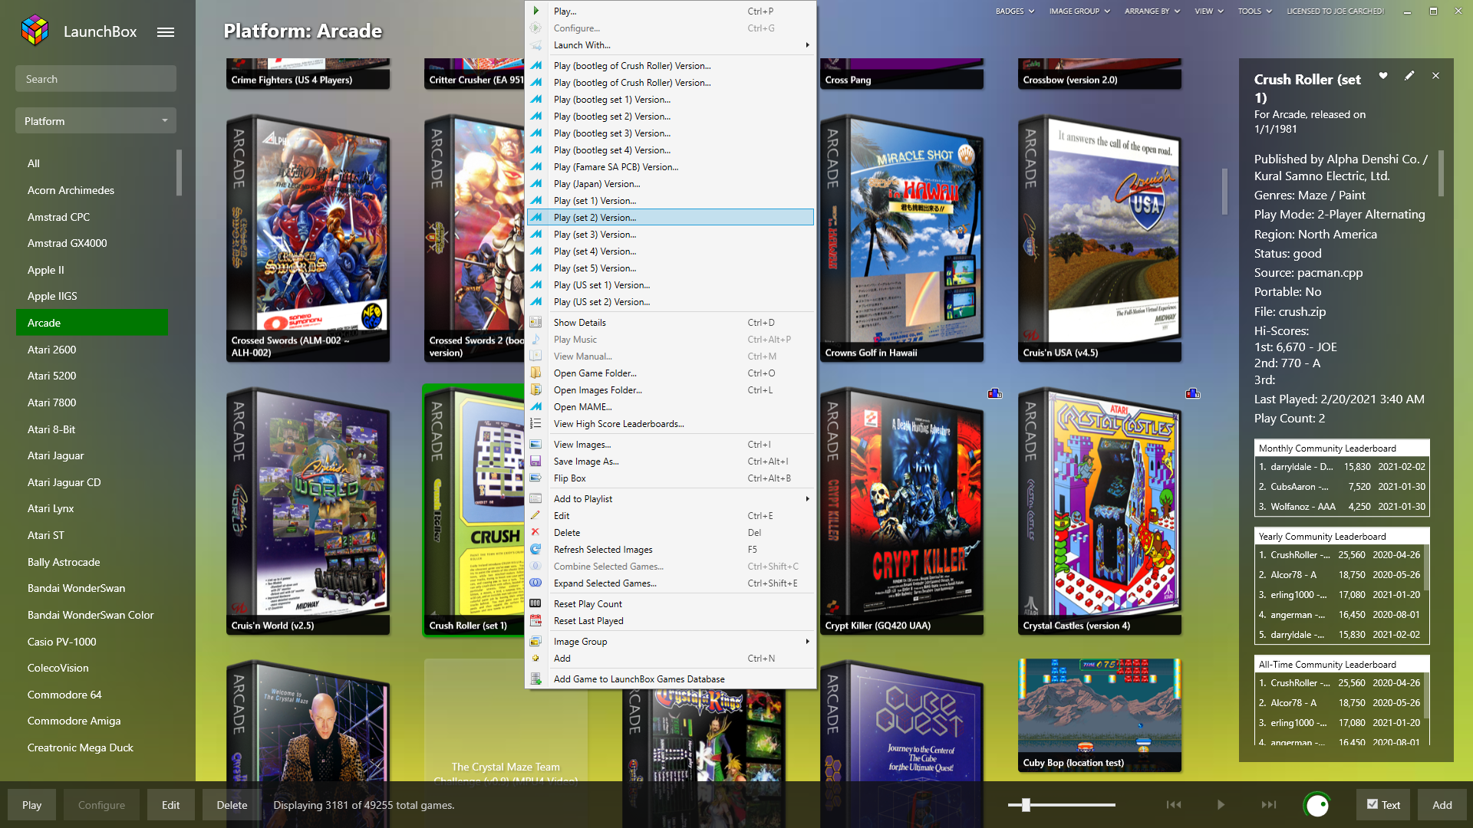1473x828 pixels.
Task: Select the All platform entry
Action: [92, 163]
